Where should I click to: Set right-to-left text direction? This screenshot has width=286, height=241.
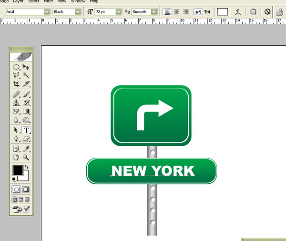coord(207,12)
